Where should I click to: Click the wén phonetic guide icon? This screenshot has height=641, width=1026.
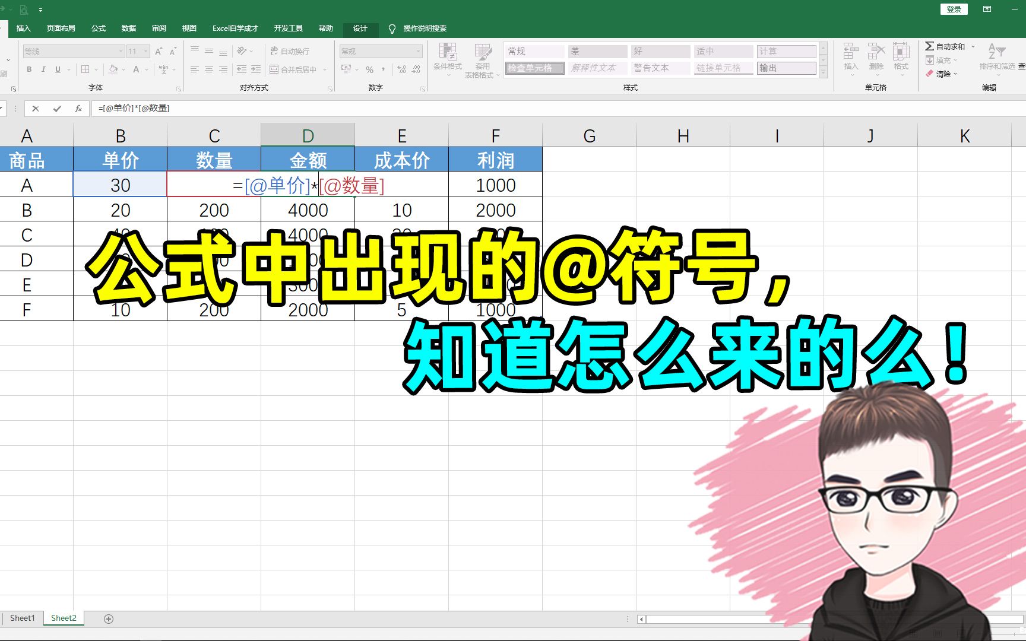164,69
